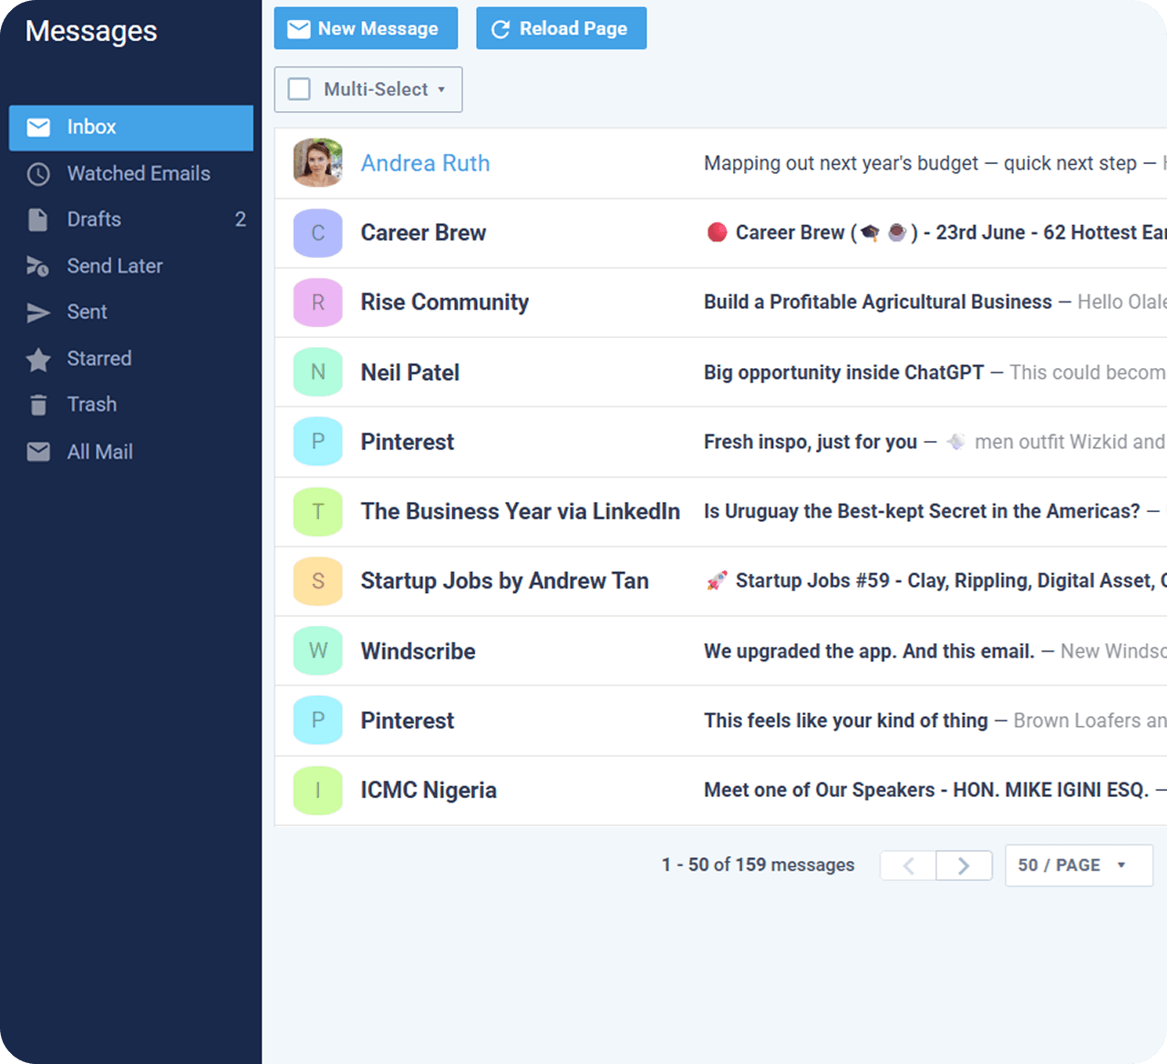This screenshot has width=1167, height=1064.
Task: Open 'Is Uruguay the Best-kept Secret' subject
Action: click(x=922, y=512)
